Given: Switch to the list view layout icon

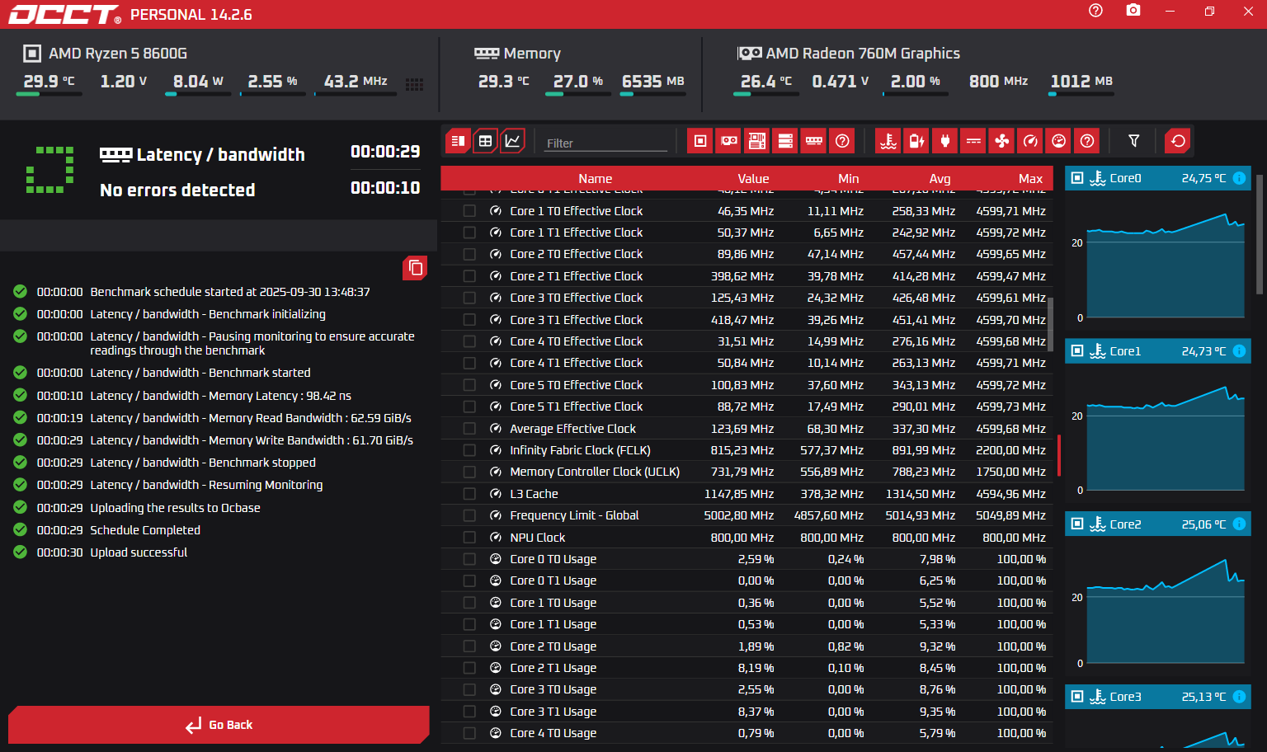Looking at the screenshot, I should click(458, 141).
